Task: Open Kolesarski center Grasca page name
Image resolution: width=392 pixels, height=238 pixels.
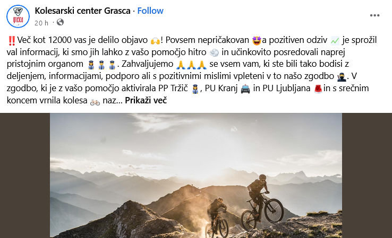Action: point(82,11)
